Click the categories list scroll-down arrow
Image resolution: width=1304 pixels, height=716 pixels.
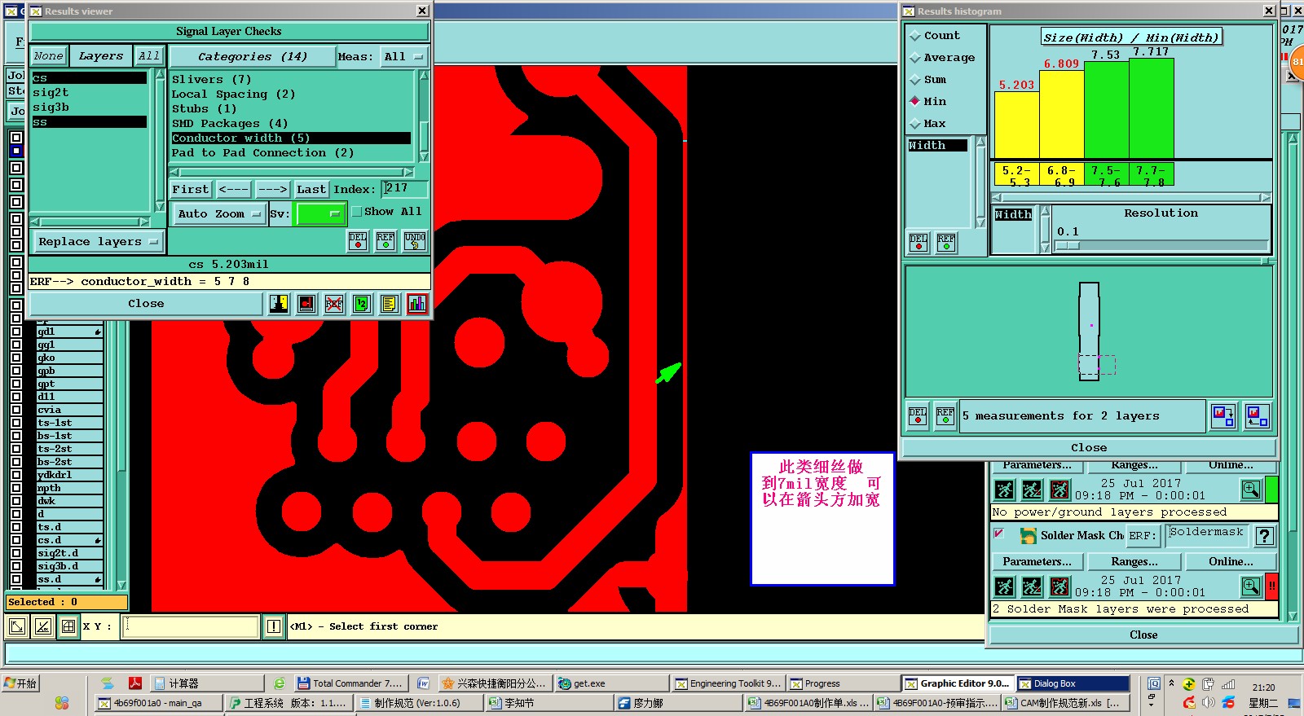pos(424,156)
